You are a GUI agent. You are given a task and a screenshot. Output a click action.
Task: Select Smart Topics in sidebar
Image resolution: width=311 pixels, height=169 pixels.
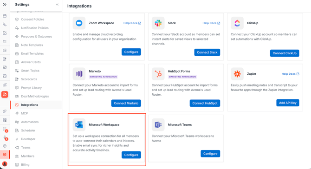[x=30, y=71]
